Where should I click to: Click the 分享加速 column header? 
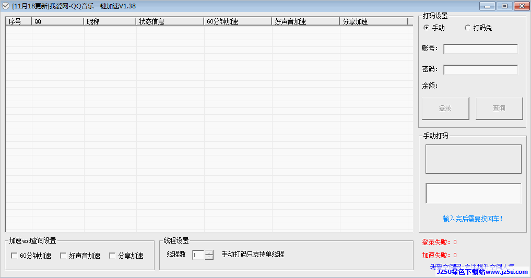click(373, 21)
